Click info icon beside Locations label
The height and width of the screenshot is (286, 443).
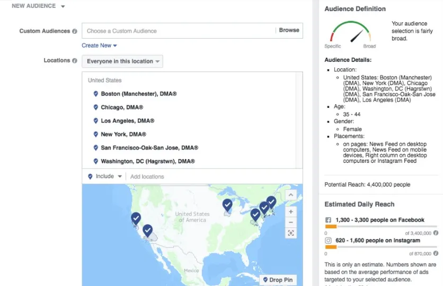click(x=75, y=61)
